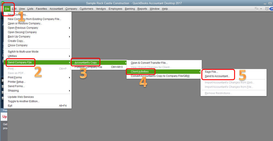Screen dimensions: 273x141
Task: Choose New Company from Existing Company File
Action: (34, 19)
